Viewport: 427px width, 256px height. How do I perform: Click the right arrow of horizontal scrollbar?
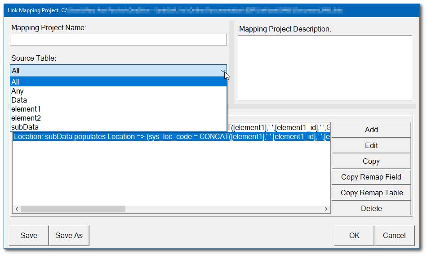pyautogui.click(x=326, y=209)
